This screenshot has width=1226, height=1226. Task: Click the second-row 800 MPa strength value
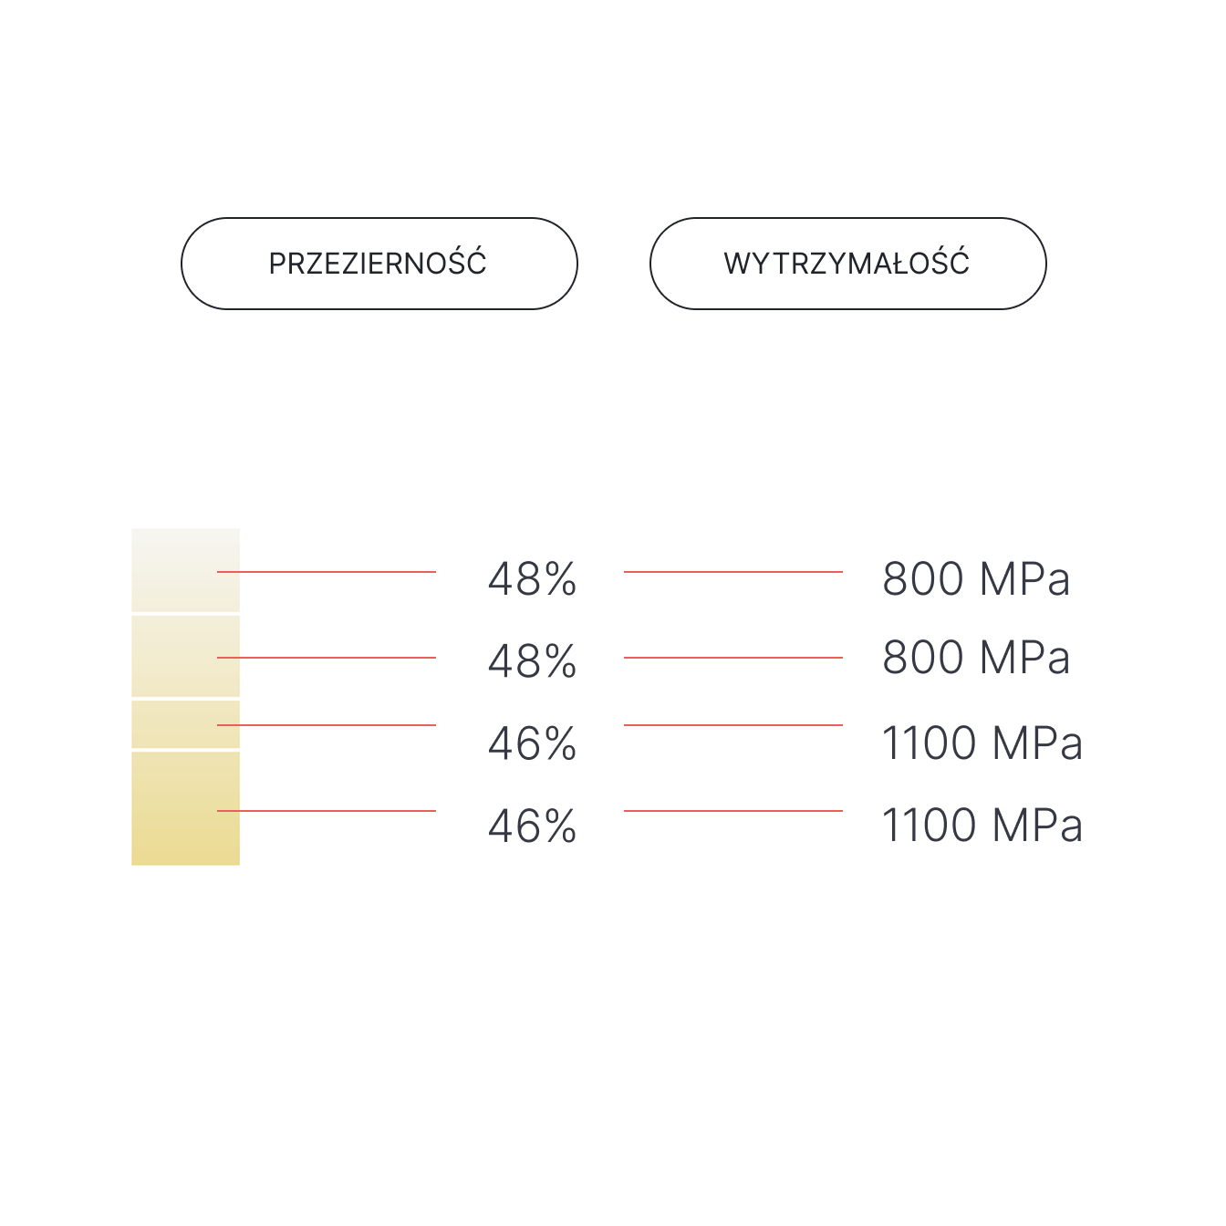tap(976, 658)
